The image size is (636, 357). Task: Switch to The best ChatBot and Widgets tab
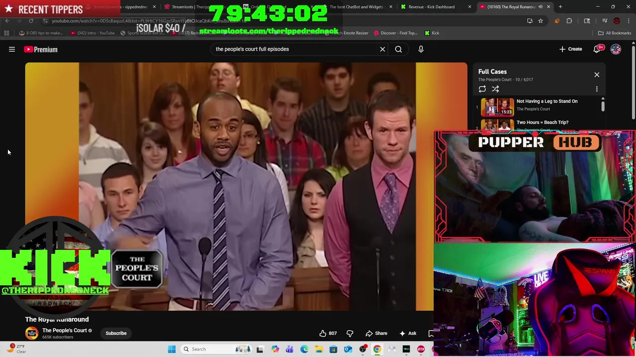pos(356,7)
